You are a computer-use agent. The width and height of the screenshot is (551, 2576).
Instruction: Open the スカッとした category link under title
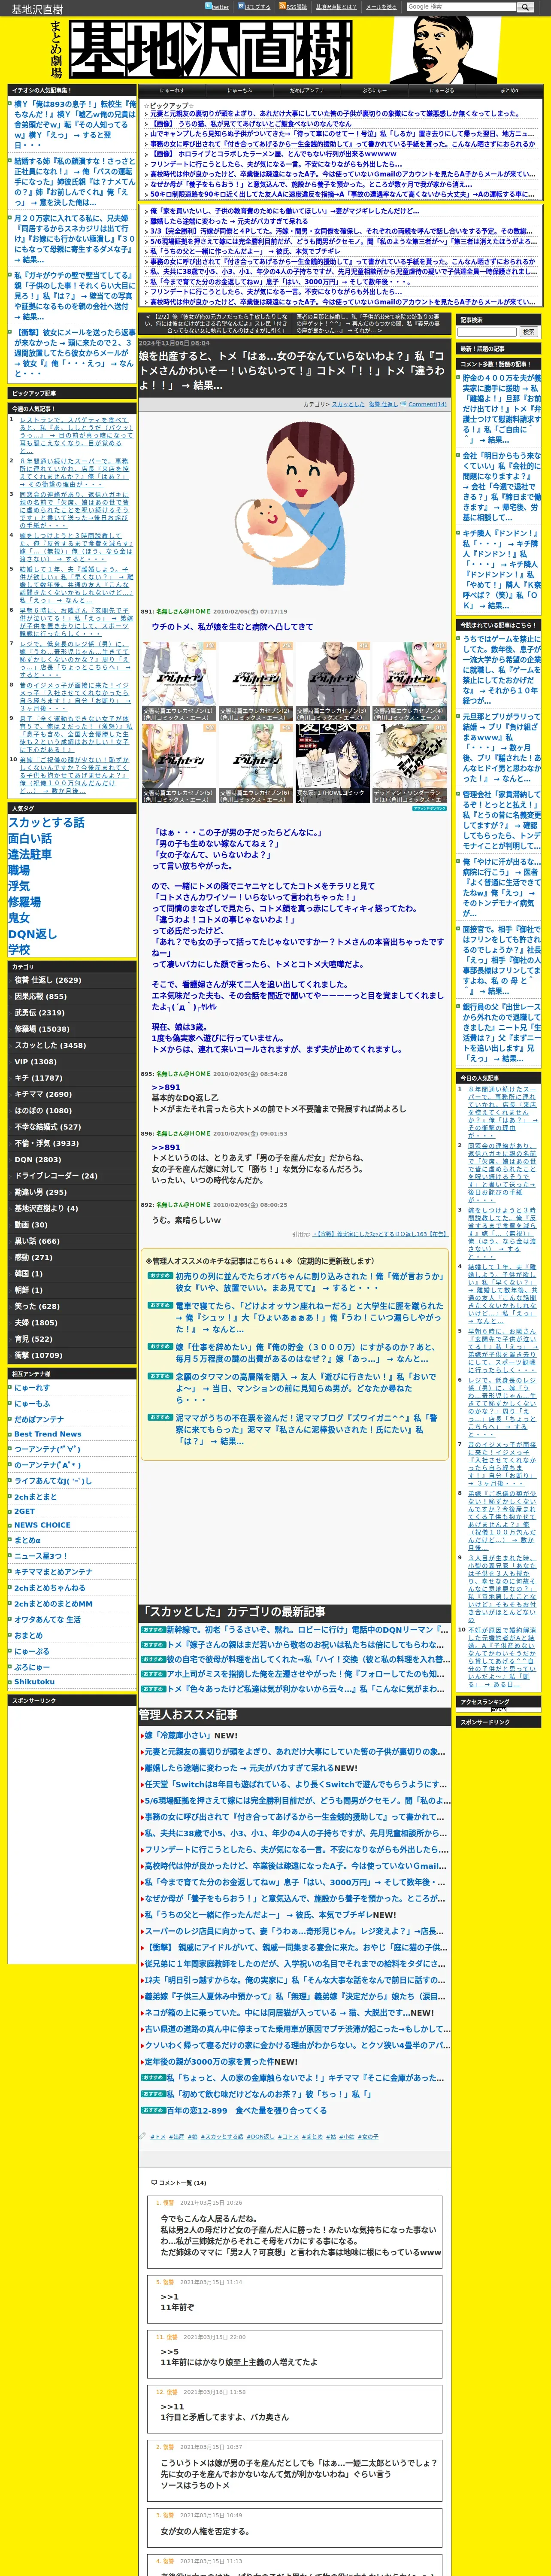point(347,404)
